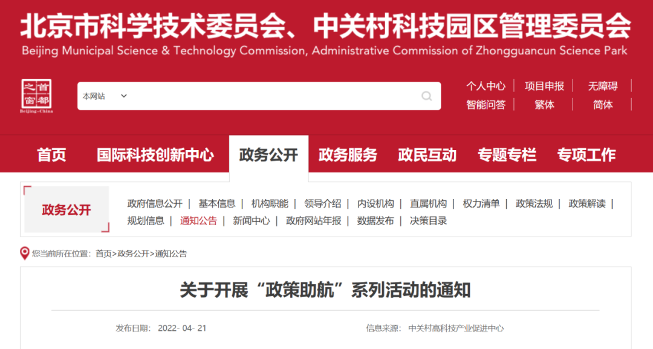Open 专题专栏 navigation item
653x349 pixels.
(x=507, y=155)
